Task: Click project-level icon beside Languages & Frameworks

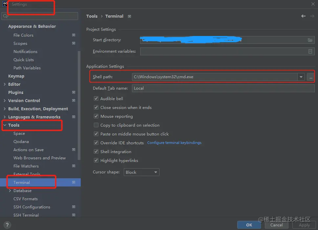Action: pos(74,117)
